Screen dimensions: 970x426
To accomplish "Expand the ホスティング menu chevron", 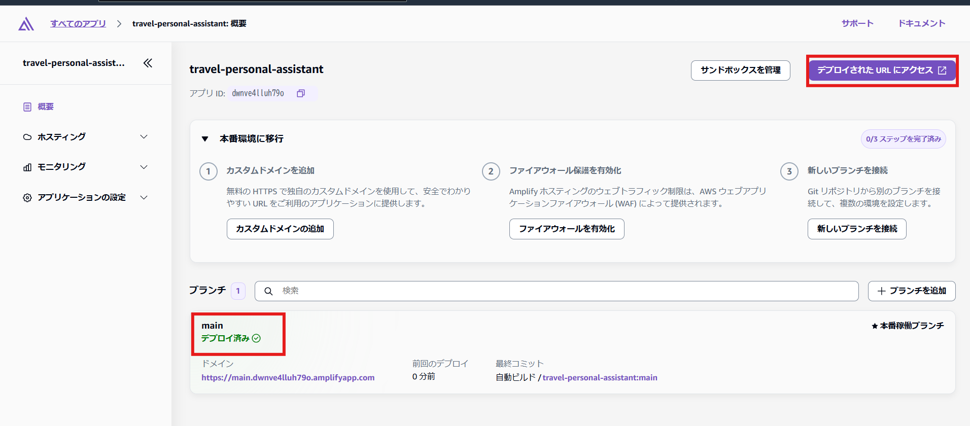I will pyautogui.click(x=144, y=137).
